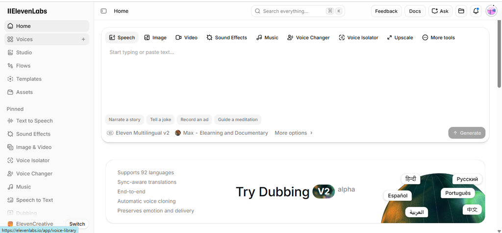
Task: Click the Português language bubble
Action: click(x=458, y=193)
